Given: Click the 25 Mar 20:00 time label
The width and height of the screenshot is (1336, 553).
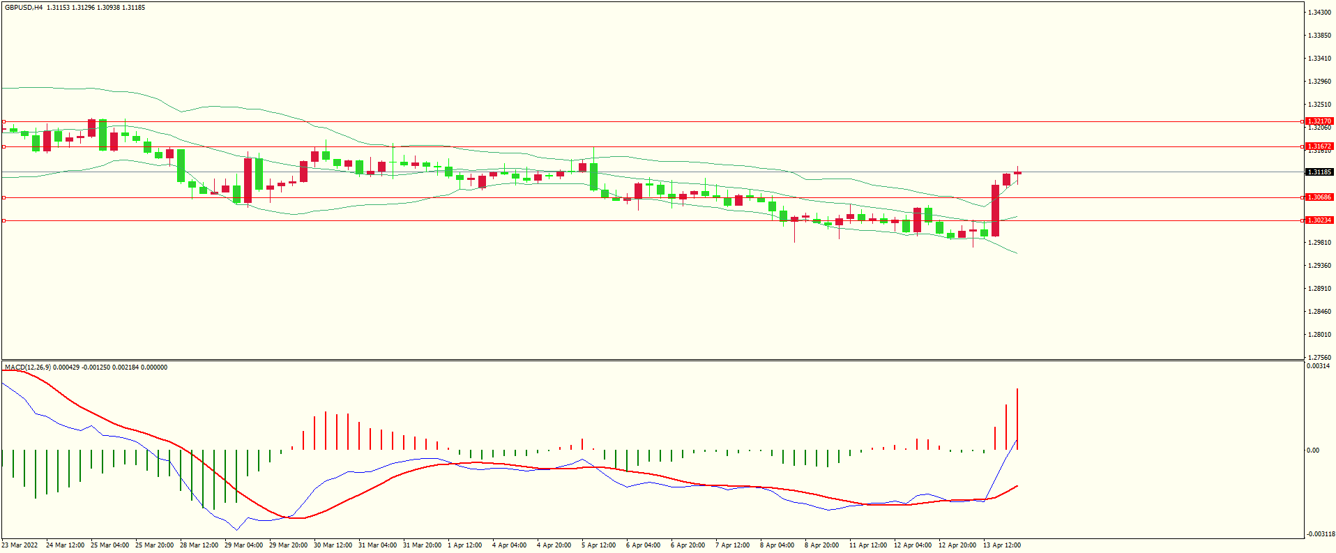Looking at the screenshot, I should coord(154,545).
